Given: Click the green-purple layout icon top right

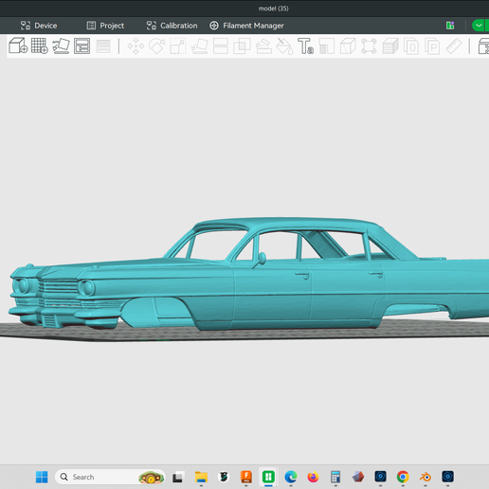Looking at the screenshot, I should pyautogui.click(x=450, y=26).
